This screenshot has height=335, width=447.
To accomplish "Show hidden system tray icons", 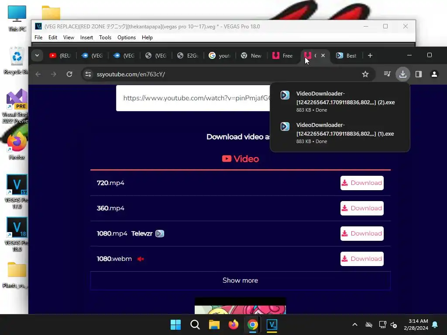I will point(355,325).
